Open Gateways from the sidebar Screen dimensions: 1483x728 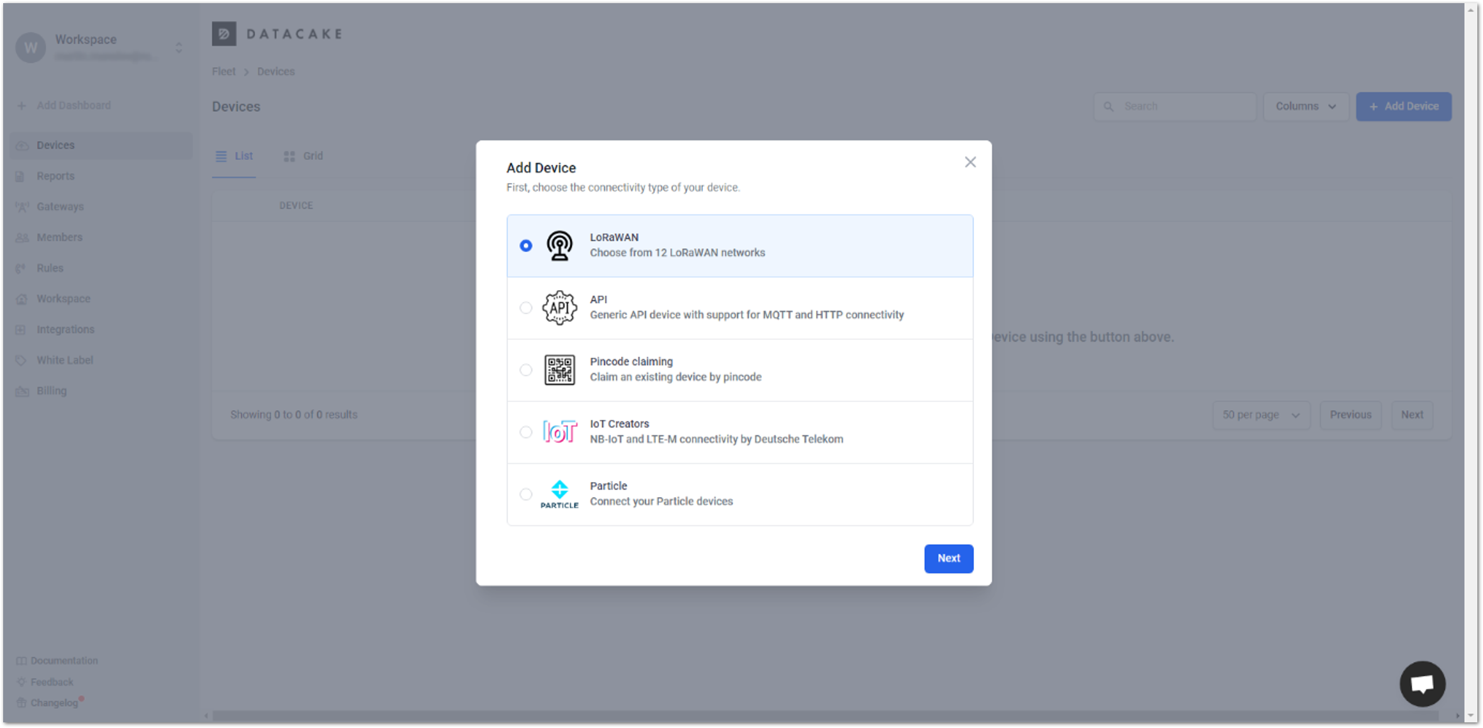pyautogui.click(x=60, y=206)
